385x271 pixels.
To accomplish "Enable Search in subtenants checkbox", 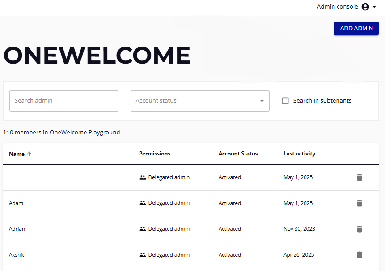I will tap(285, 101).
